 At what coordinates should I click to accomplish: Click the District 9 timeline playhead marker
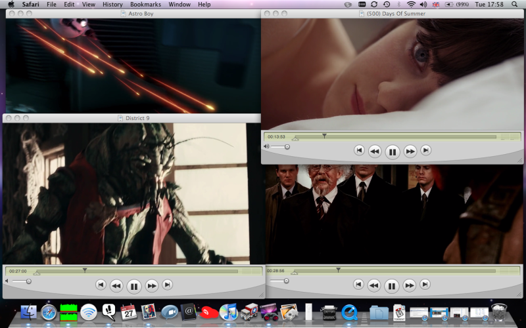click(85, 270)
